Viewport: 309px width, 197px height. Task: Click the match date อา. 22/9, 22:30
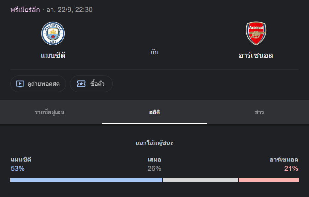pyautogui.click(x=69, y=10)
